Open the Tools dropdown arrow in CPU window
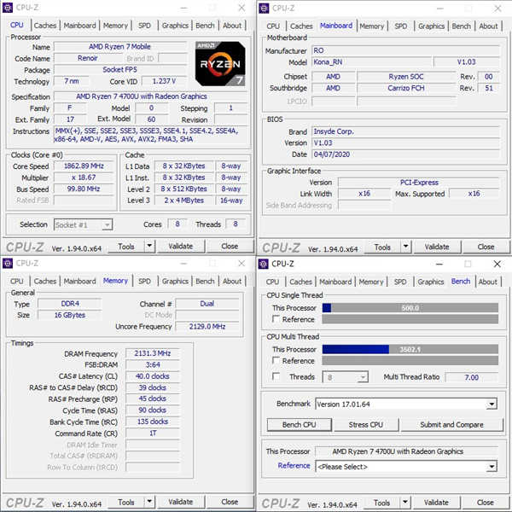Image resolution: width=512 pixels, height=512 pixels. [x=149, y=246]
